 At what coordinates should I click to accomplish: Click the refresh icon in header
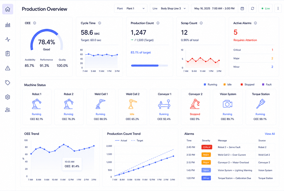click(x=253, y=9)
